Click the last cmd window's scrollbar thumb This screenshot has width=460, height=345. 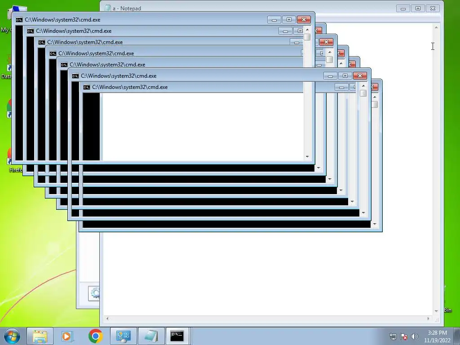[x=374, y=104]
